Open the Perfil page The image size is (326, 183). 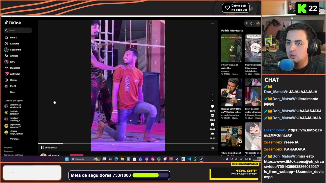coord(10,86)
